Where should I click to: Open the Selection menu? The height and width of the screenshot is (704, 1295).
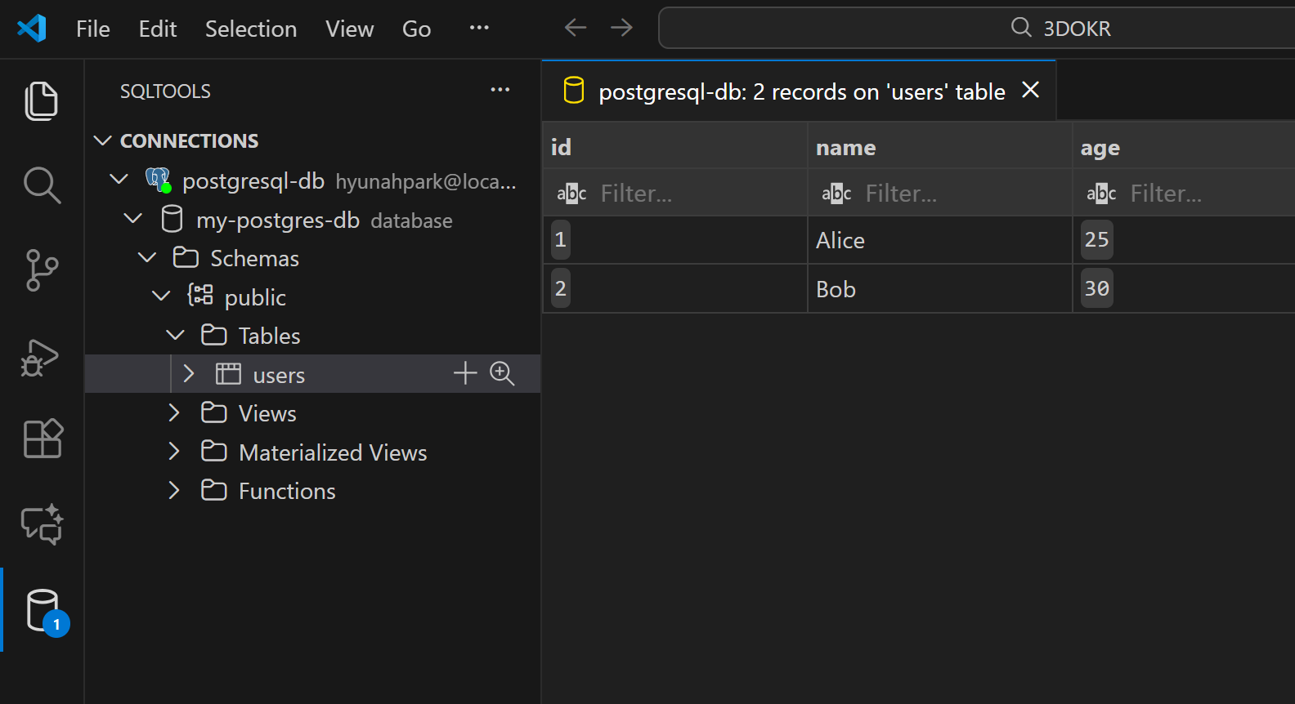point(250,29)
